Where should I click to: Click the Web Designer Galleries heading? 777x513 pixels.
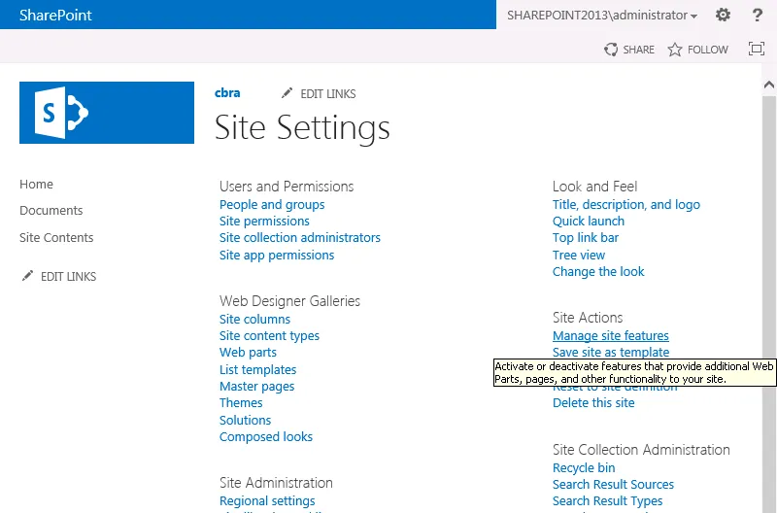289,301
